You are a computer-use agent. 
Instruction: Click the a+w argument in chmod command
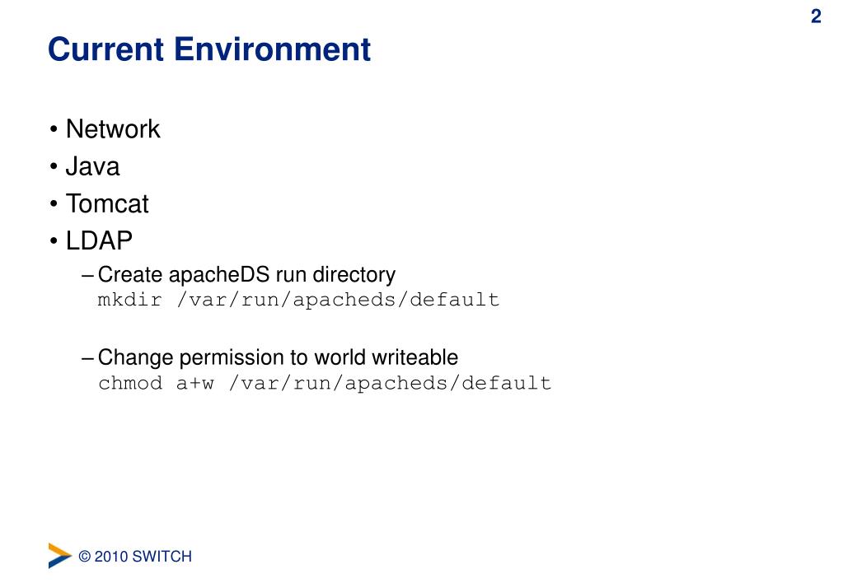point(195,383)
